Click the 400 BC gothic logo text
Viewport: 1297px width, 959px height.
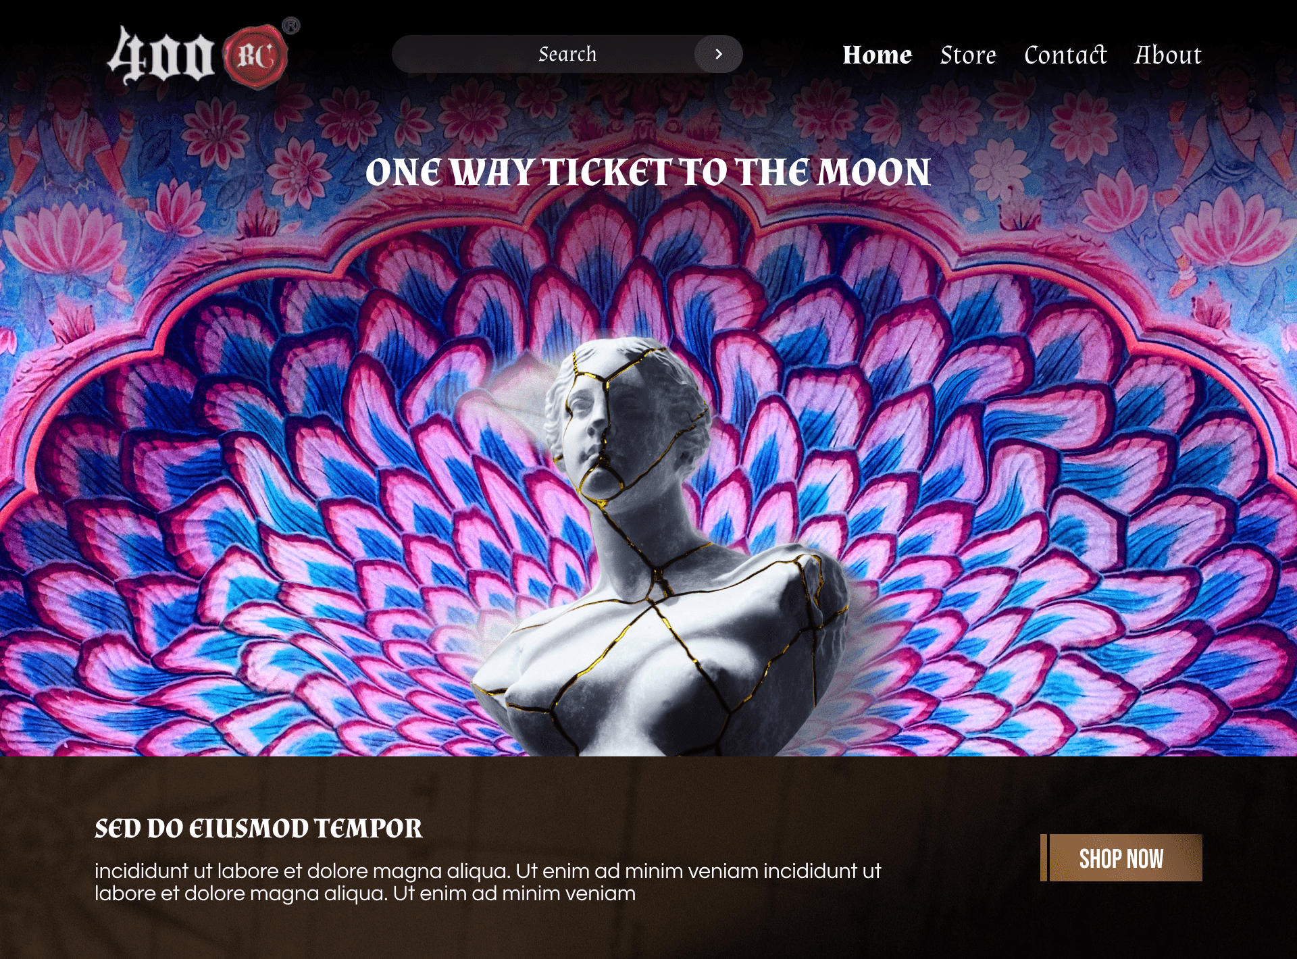click(x=161, y=55)
